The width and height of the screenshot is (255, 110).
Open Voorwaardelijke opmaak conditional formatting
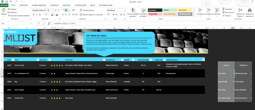(133, 12)
